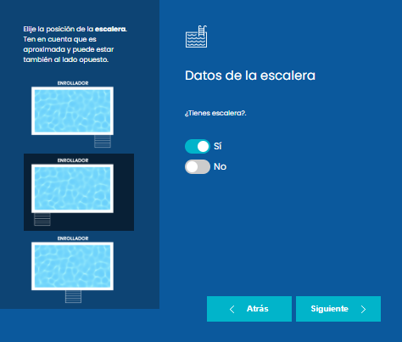The image size is (402, 342).
Task: Click the ¿Tienes escalera? question text
Action: (215, 113)
